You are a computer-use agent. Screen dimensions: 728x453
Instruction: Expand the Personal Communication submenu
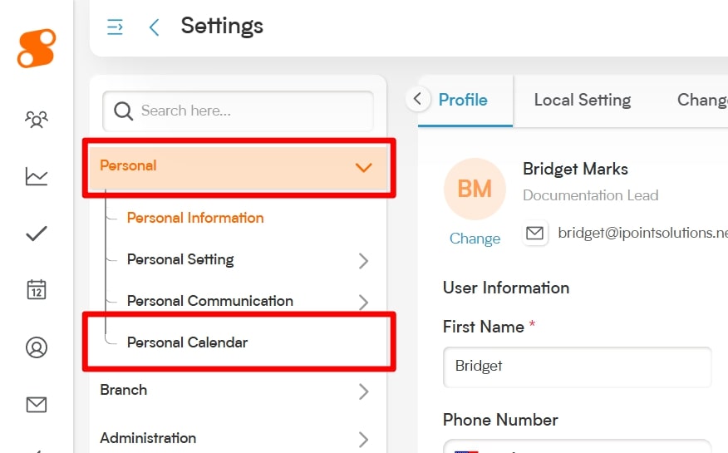[363, 301]
